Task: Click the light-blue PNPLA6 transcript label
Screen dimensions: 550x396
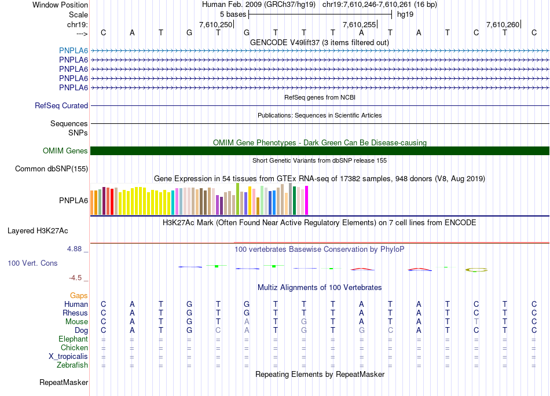Action: click(74, 51)
